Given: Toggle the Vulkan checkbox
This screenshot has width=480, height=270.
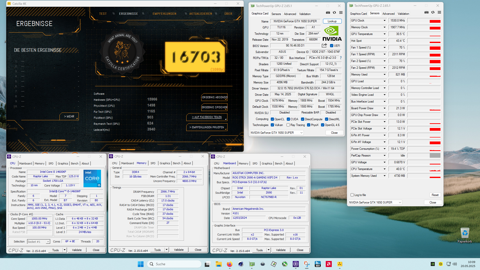Looking at the screenshot, I should pos(272,125).
